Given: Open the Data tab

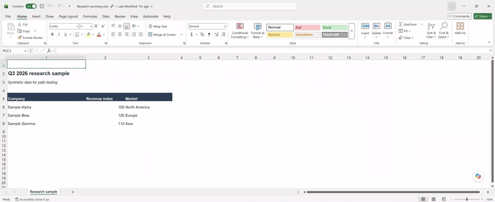Looking at the screenshot, I should coord(106,16).
